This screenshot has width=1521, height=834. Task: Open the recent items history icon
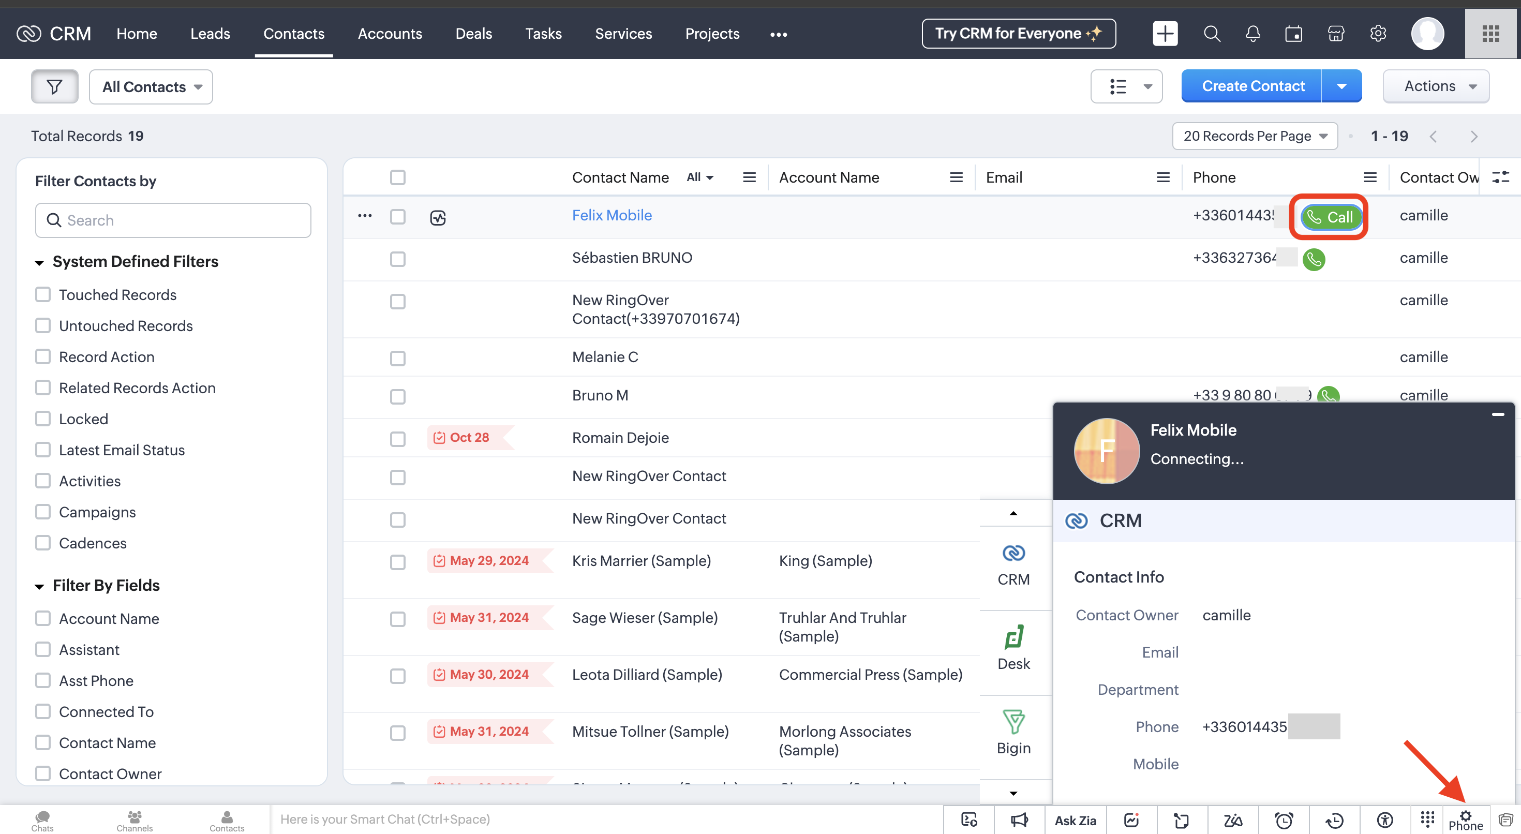click(x=1334, y=820)
